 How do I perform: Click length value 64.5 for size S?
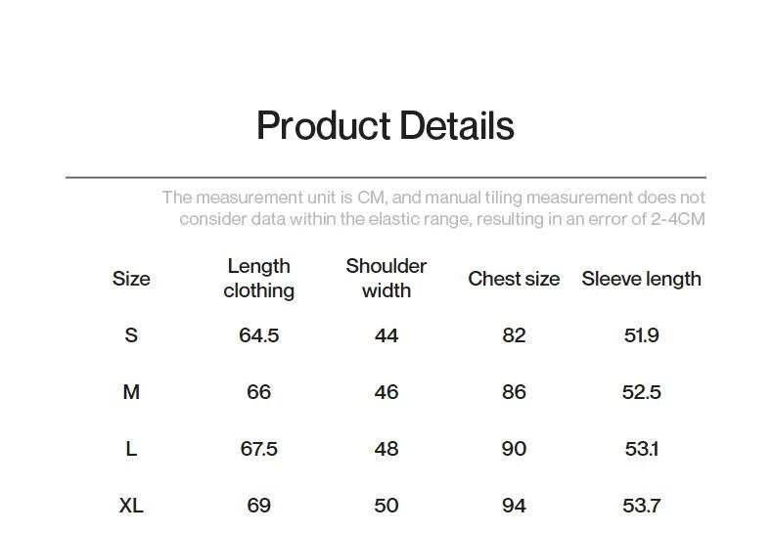pyautogui.click(x=258, y=335)
